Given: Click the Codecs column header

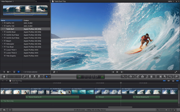Looking at the screenshot, I should click(27, 20).
